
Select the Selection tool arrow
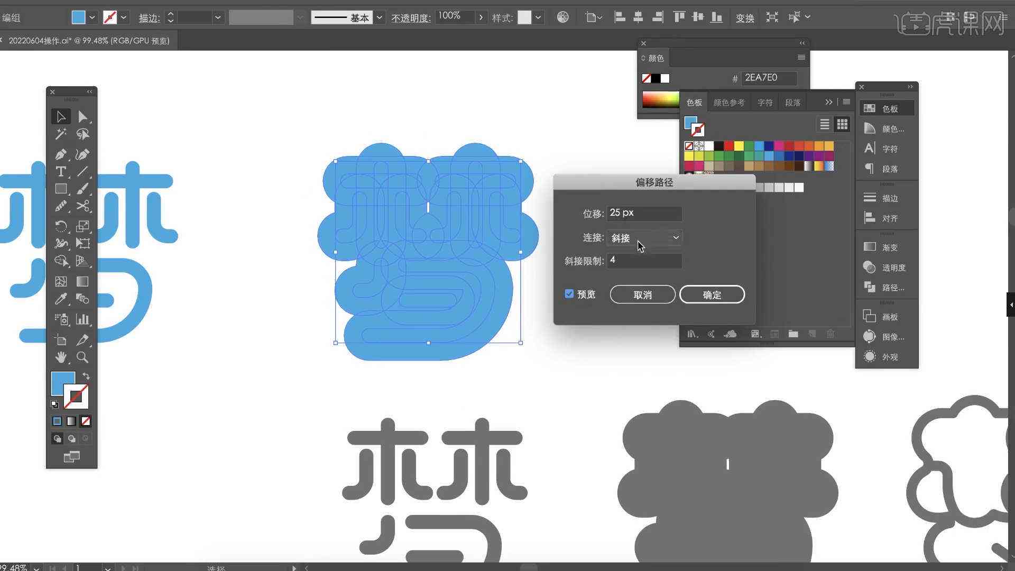[61, 116]
